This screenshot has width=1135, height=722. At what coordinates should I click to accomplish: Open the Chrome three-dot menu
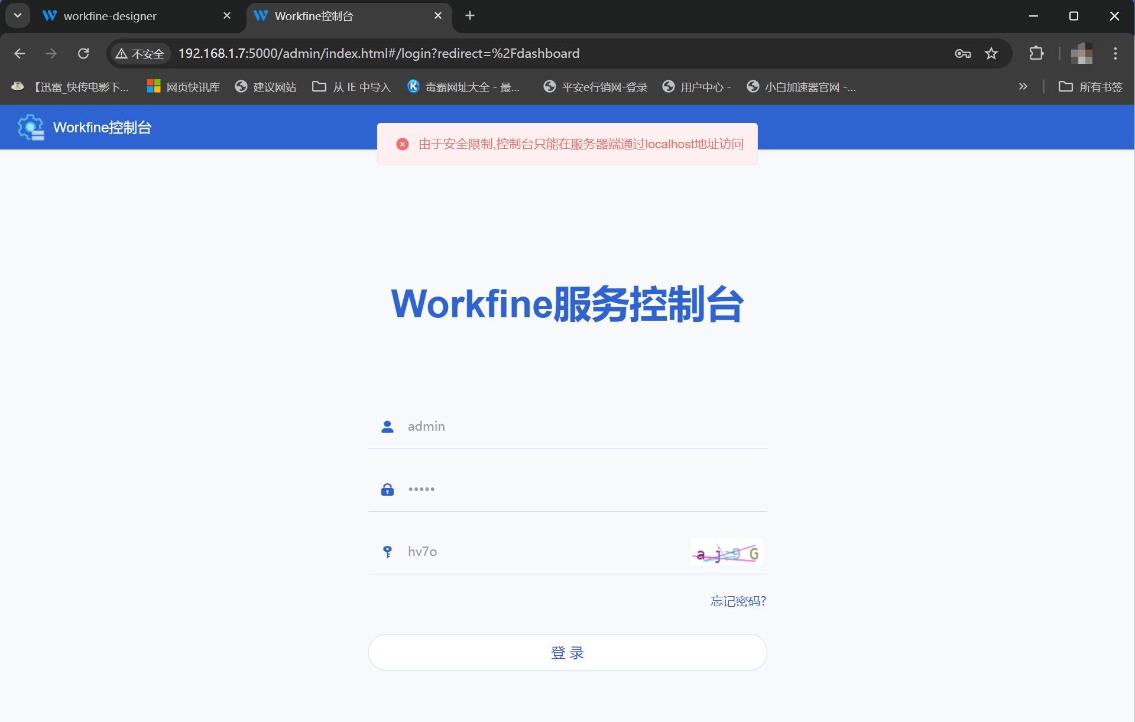[x=1115, y=54]
